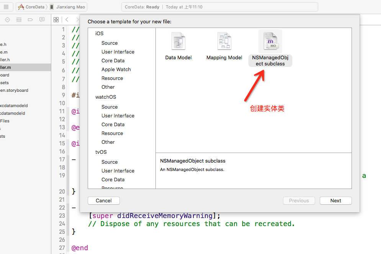
Task: Open the sets item in navigator
Action: tap(4, 83)
